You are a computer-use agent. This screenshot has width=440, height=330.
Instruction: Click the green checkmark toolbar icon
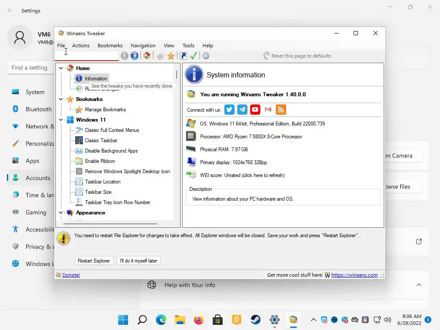[x=193, y=55]
